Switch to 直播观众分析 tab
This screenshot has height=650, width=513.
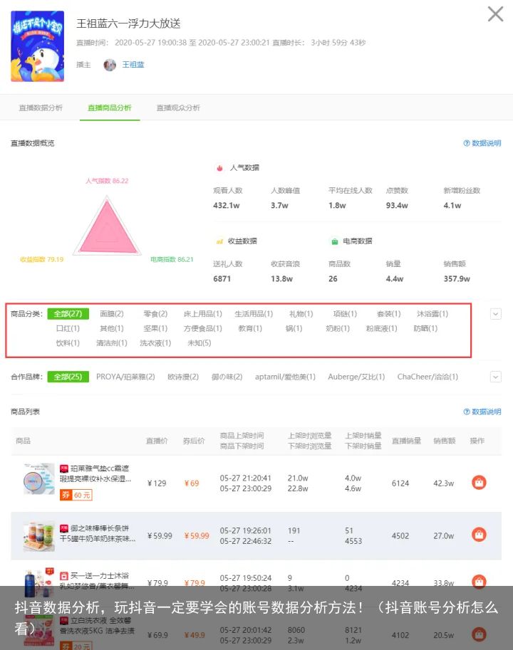click(178, 108)
